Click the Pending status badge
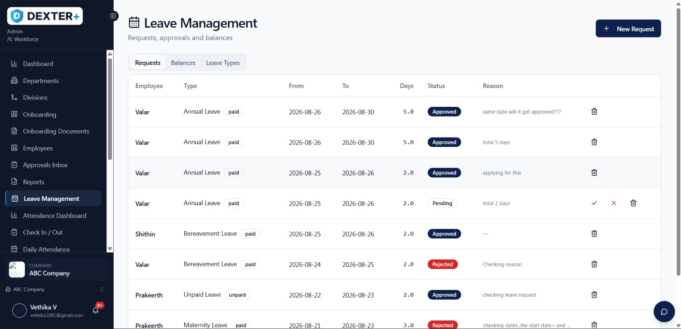The width and height of the screenshot is (681, 329). click(442, 203)
